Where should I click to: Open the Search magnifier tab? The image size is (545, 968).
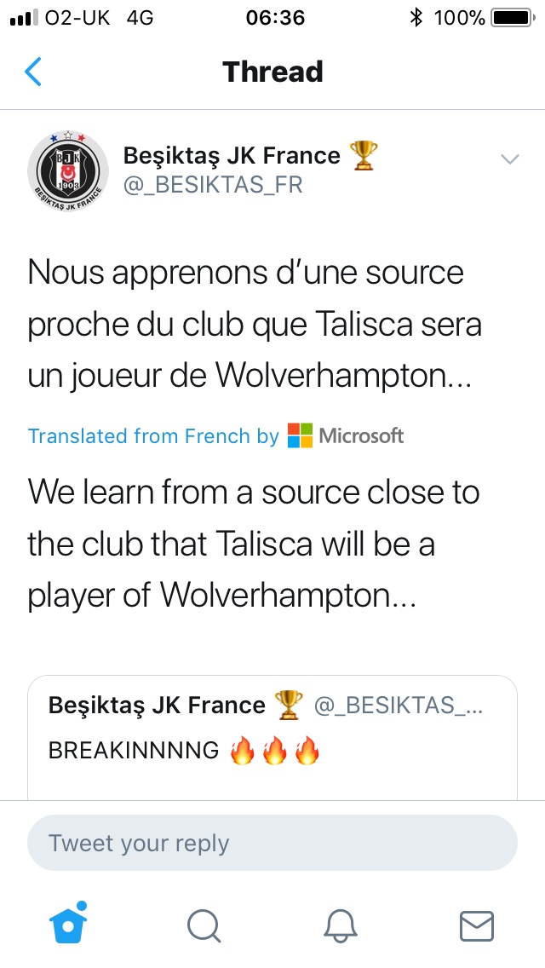point(204,926)
